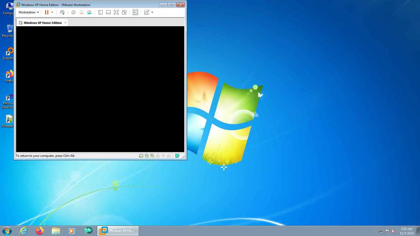This screenshot has width=420, height=236.
Task: Send Ctrl+Alt+Del to the virtual machine
Action: [62, 12]
